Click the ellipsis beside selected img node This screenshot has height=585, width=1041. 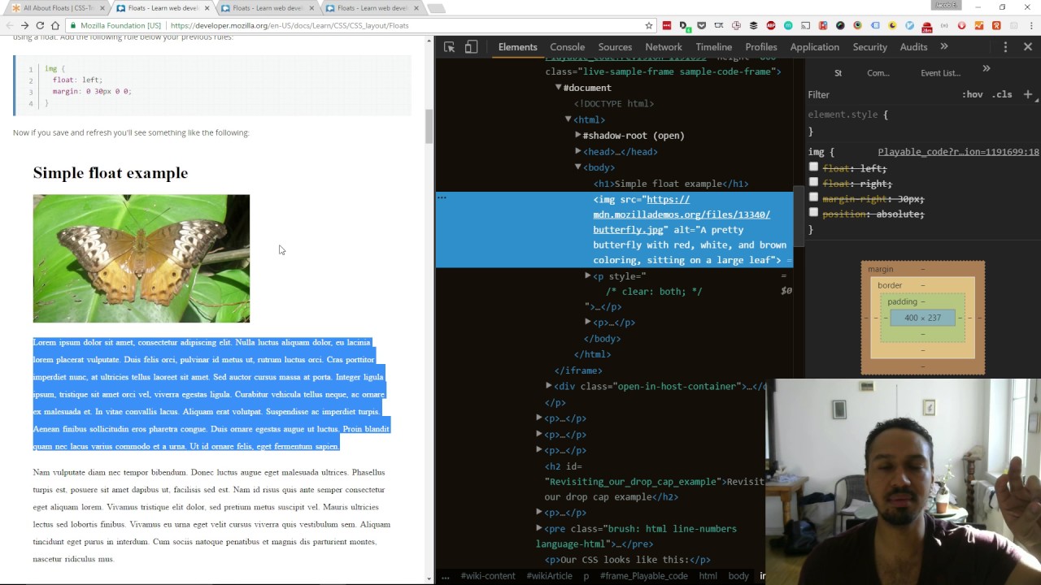tap(442, 197)
